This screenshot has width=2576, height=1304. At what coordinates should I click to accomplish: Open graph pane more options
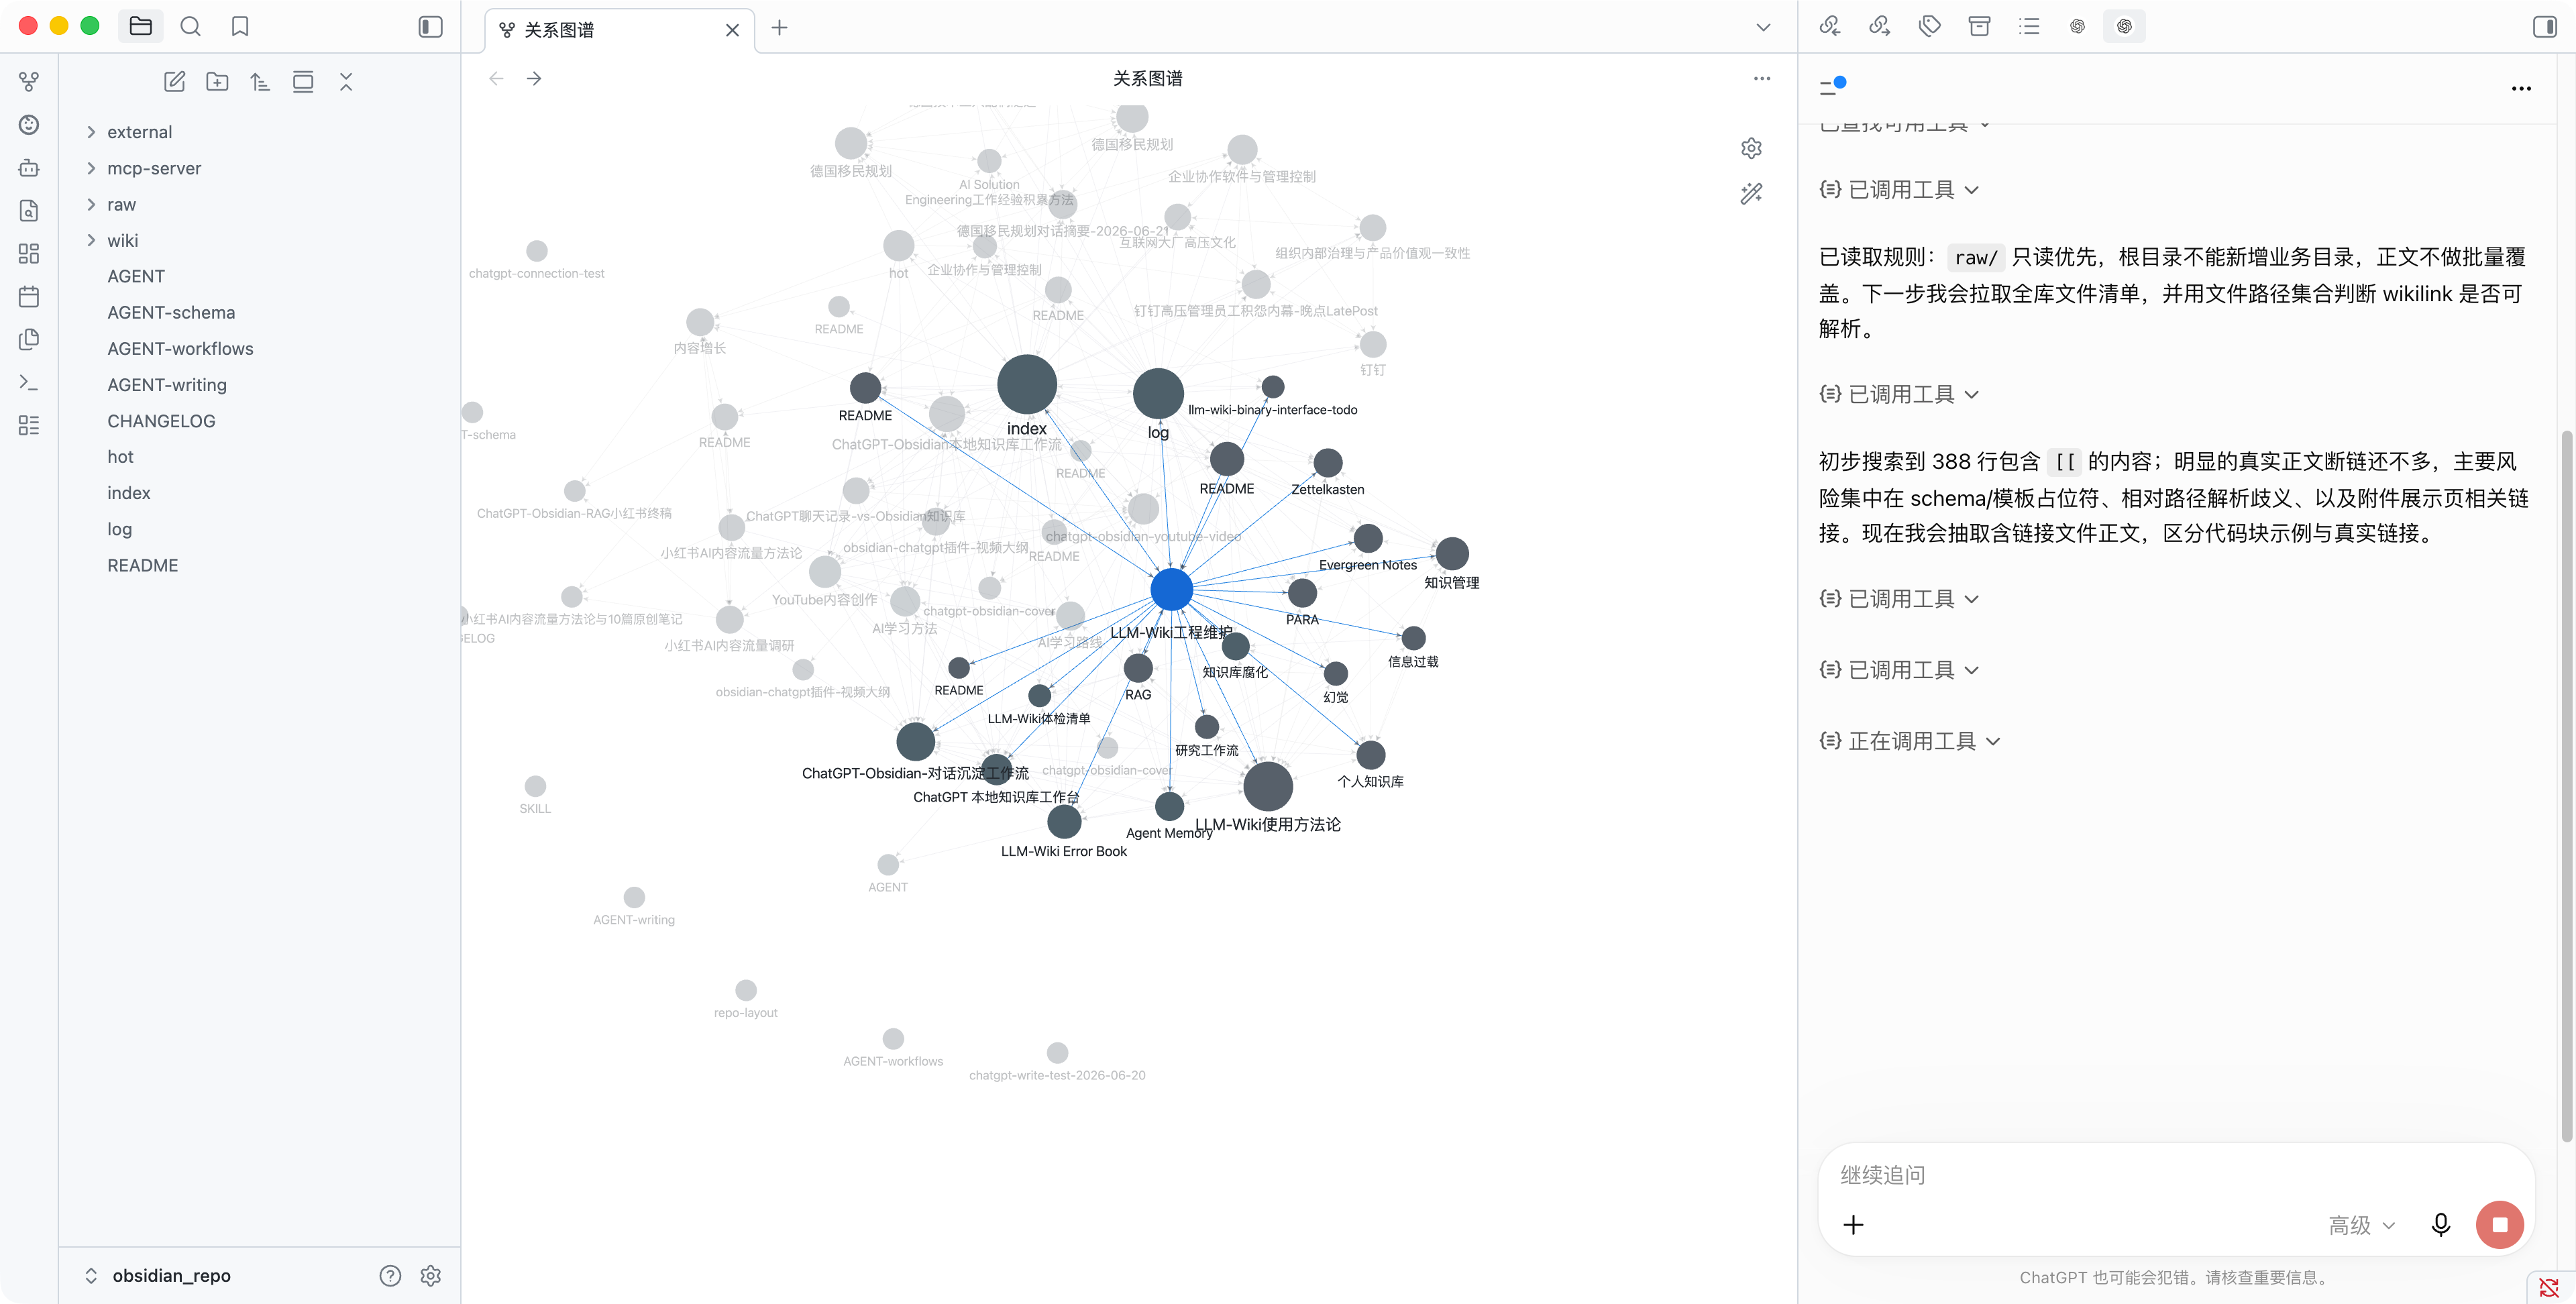1762,78
